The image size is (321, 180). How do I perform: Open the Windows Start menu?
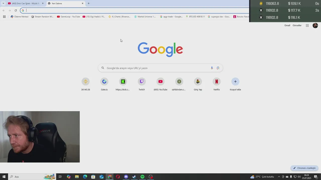(4, 177)
